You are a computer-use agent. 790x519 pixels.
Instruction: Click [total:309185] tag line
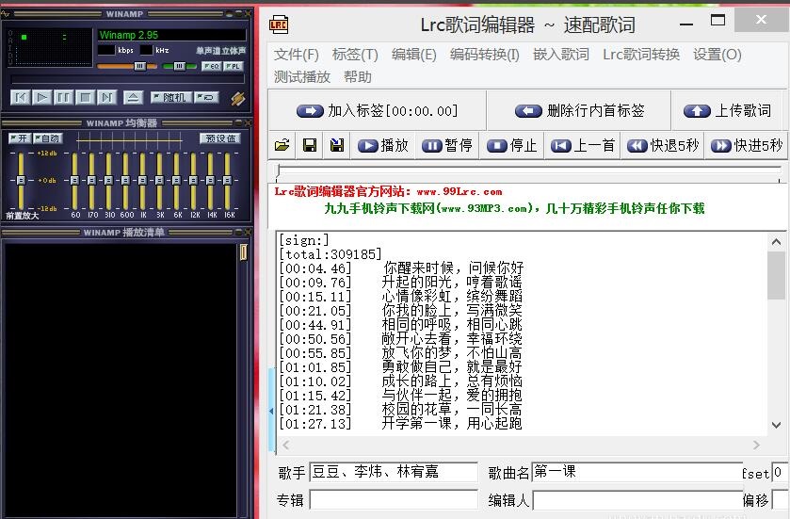click(331, 254)
